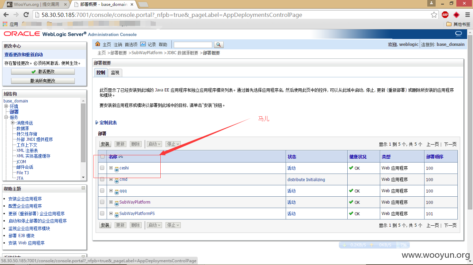
Task: Click the ceshi web application icon
Action: pyautogui.click(x=117, y=169)
